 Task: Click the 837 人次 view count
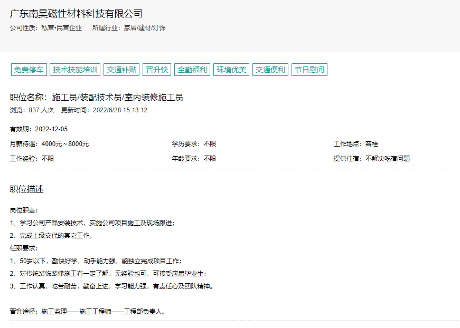click(41, 110)
